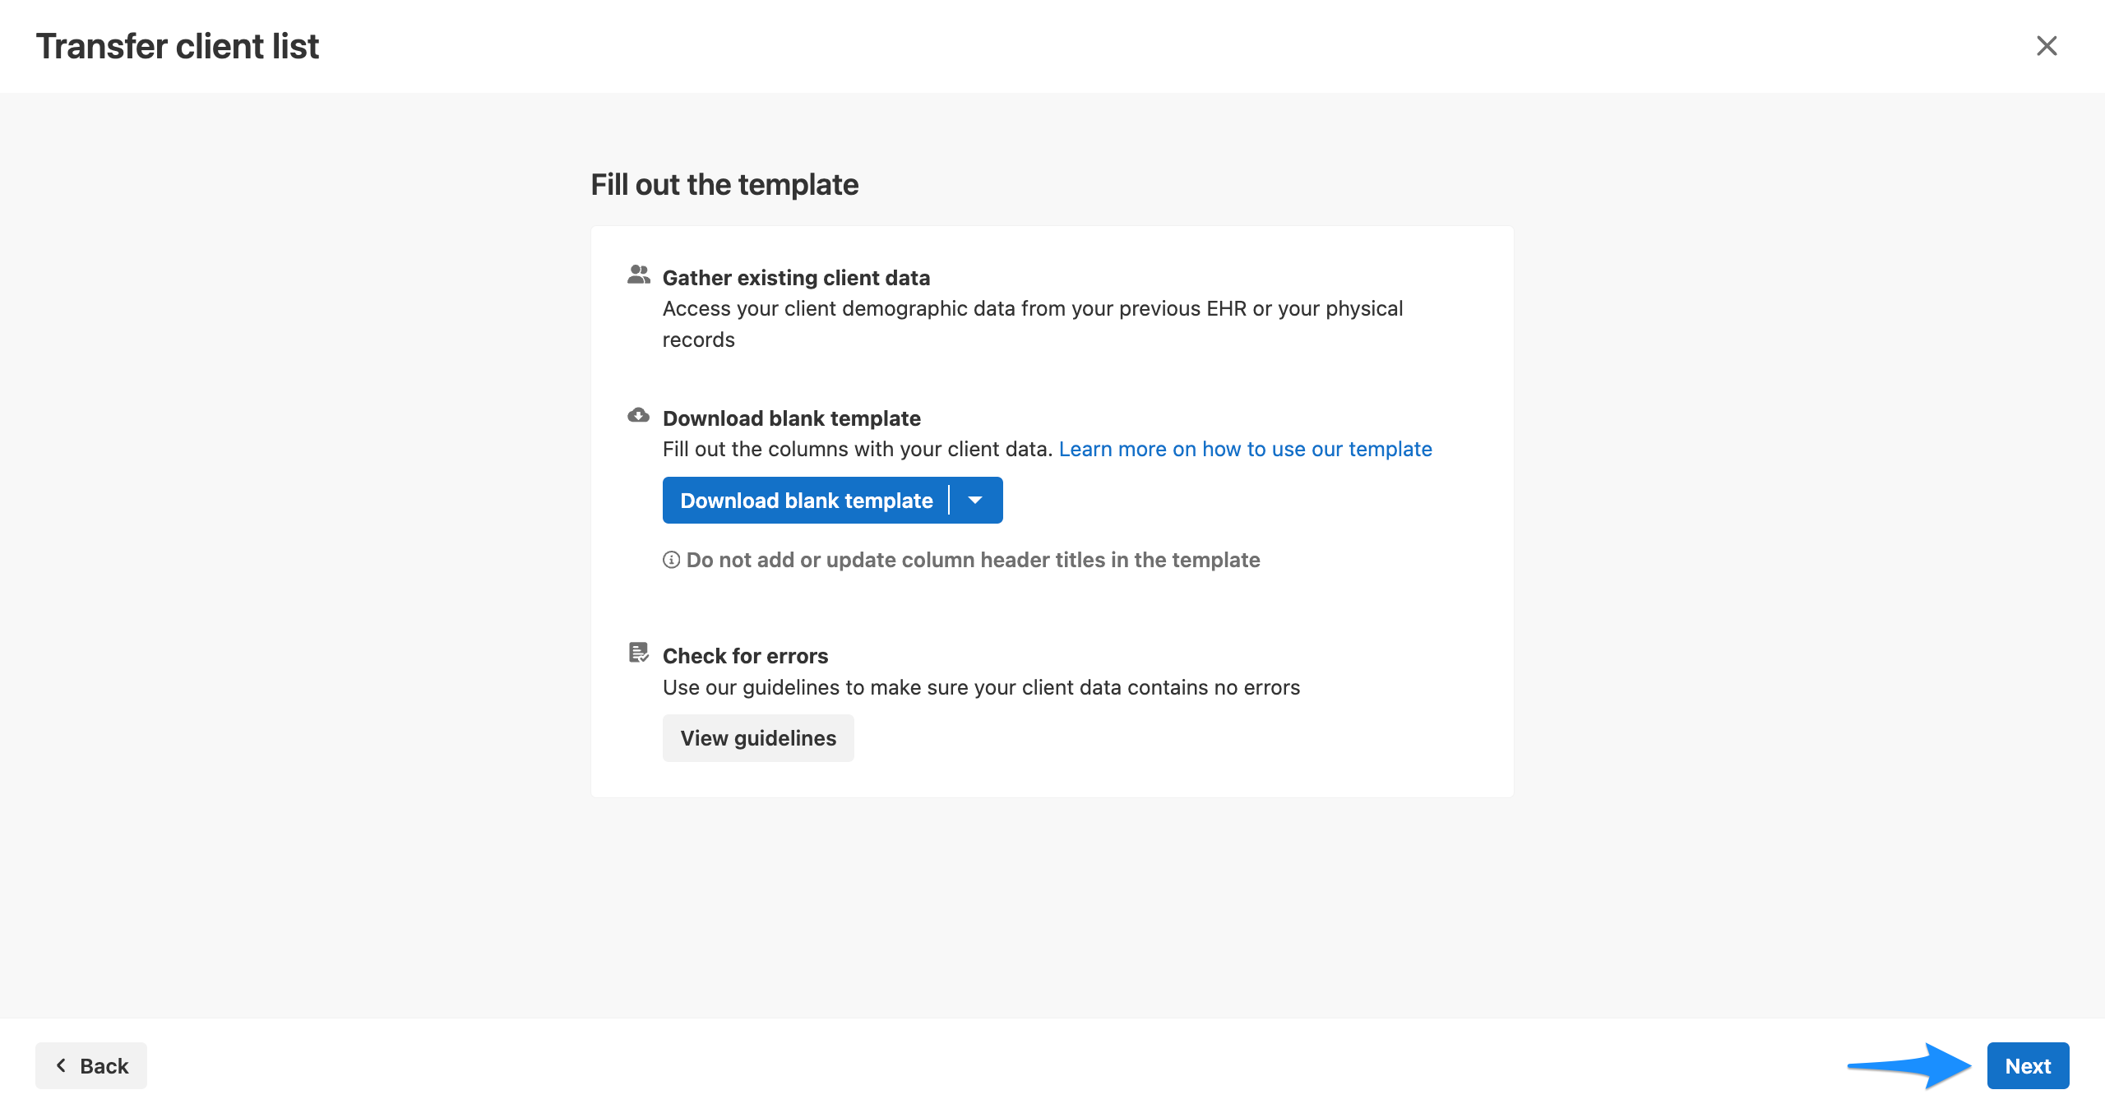2105x1113 pixels.
Task: Open the View guidelines button
Action: [x=758, y=738]
